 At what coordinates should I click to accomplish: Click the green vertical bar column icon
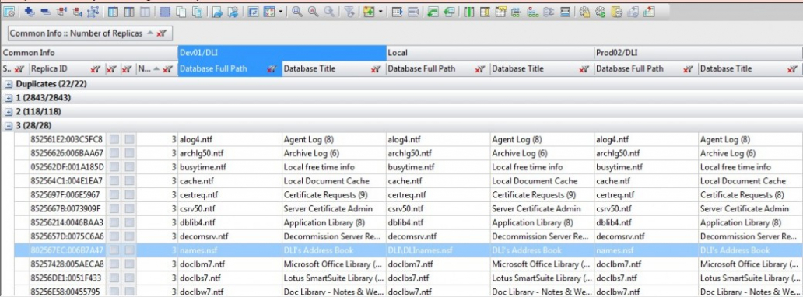(468, 12)
